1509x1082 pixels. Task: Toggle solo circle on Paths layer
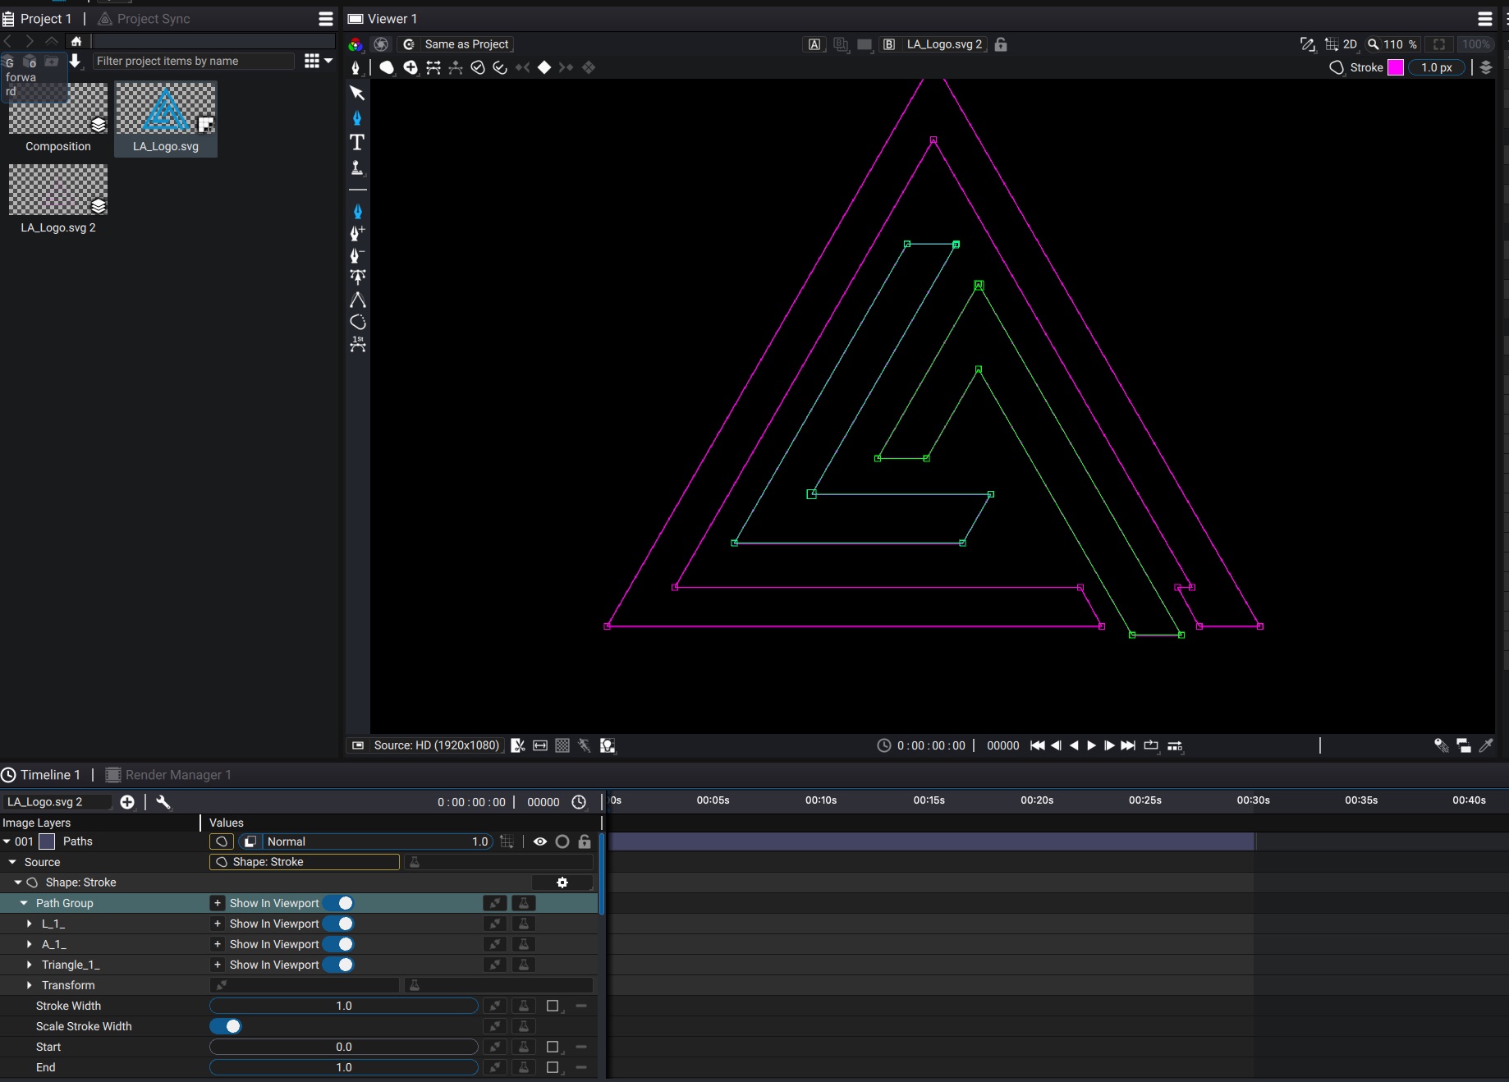tap(562, 841)
